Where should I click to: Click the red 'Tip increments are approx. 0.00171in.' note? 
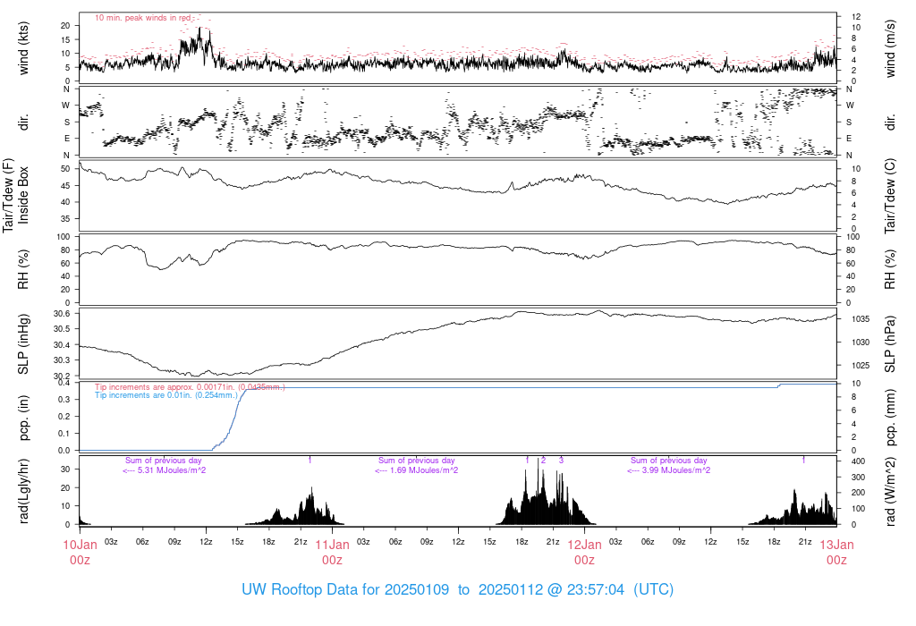190,387
